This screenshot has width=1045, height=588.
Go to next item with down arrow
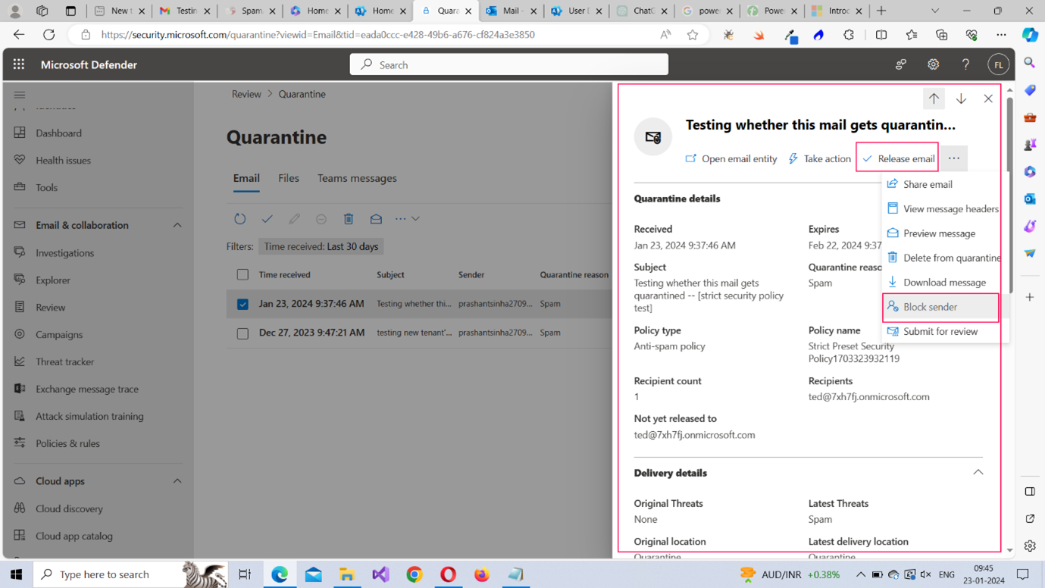[961, 99]
